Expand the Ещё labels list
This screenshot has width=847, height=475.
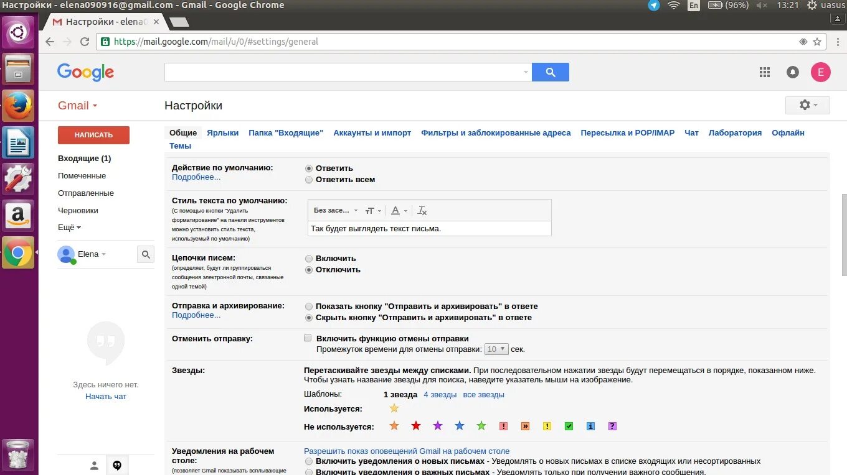click(x=70, y=228)
